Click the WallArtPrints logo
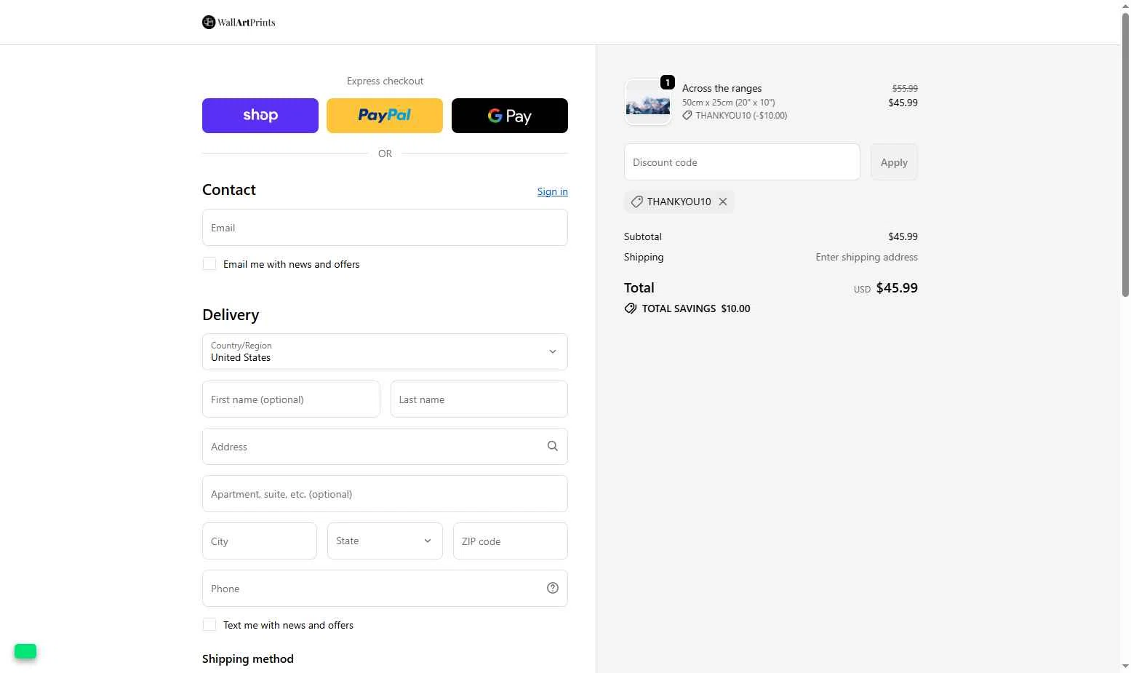1131x673 pixels. (x=239, y=23)
